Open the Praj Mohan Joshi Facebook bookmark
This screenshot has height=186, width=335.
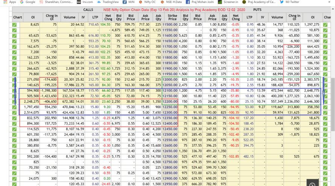pyautogui.click(x=200, y=2)
